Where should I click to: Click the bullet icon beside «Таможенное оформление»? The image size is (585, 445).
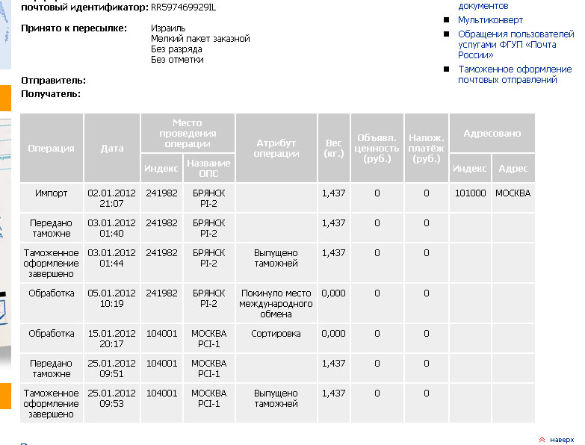pyautogui.click(x=447, y=69)
